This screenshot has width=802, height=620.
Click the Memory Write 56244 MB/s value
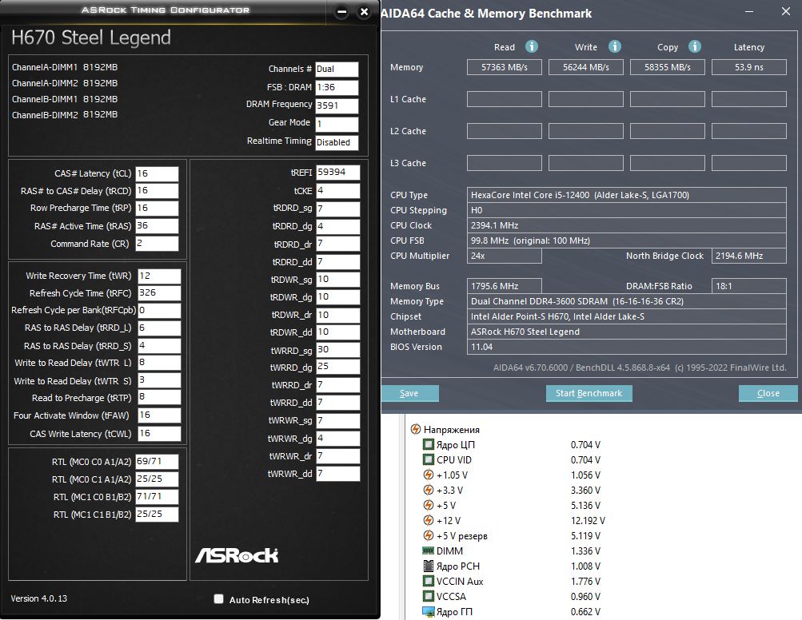click(585, 67)
